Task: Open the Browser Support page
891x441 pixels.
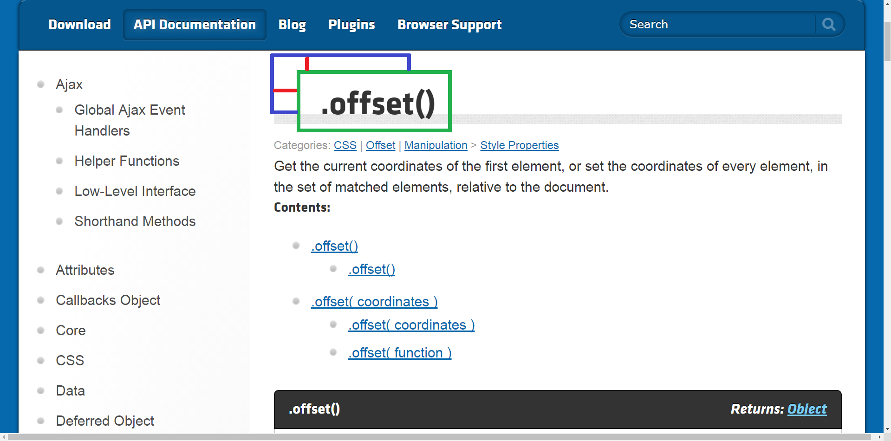Action: [x=449, y=25]
